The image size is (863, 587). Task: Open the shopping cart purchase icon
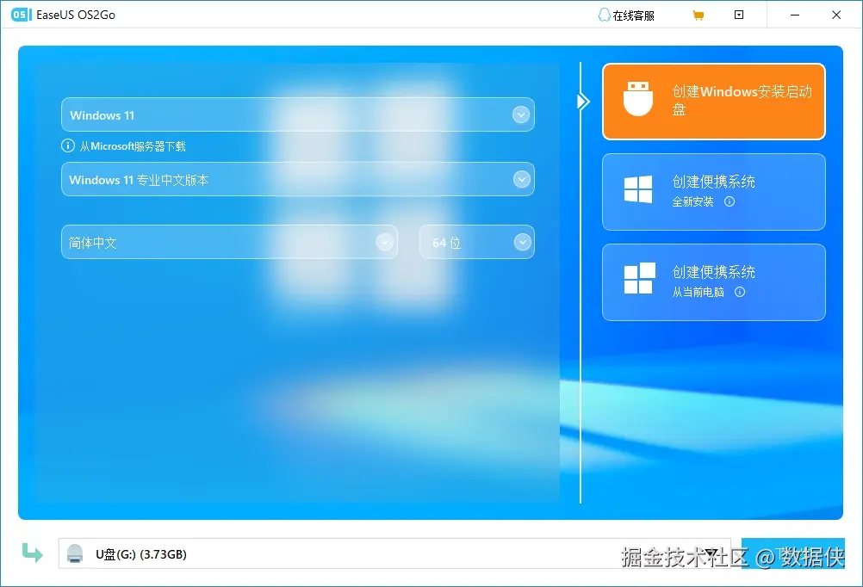[698, 15]
